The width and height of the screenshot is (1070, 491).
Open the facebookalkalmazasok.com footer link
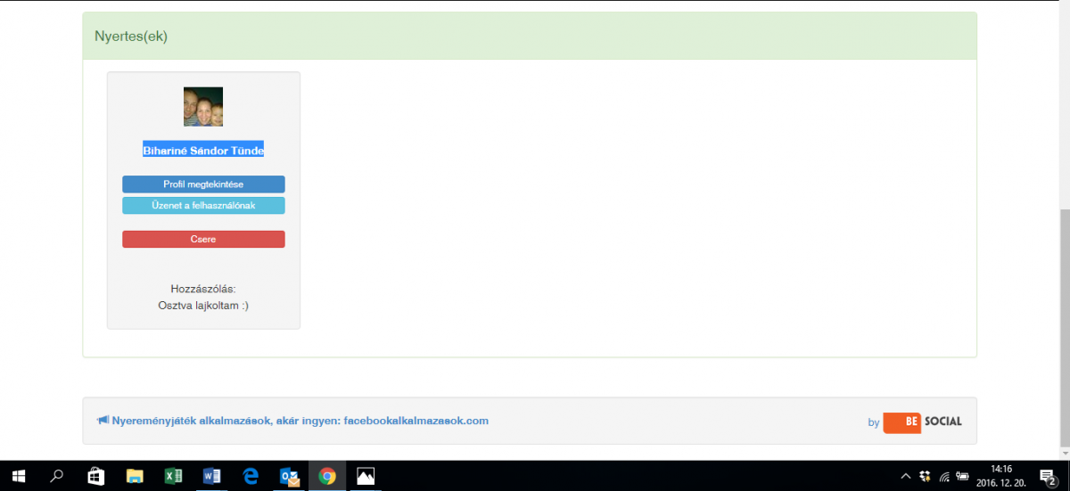[x=416, y=421]
